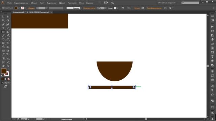Select the Direct Selection tool (white arrow)
The width and height of the screenshot is (216, 121).
pyautogui.click(x=8, y=17)
